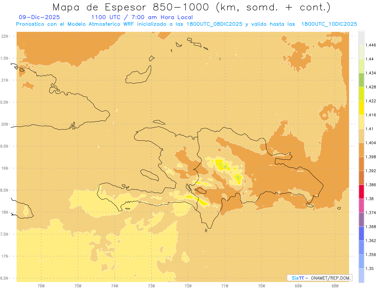Click the legend value 1.386
Image resolution: width=376 pixels, height=290 pixels.
(x=370, y=185)
